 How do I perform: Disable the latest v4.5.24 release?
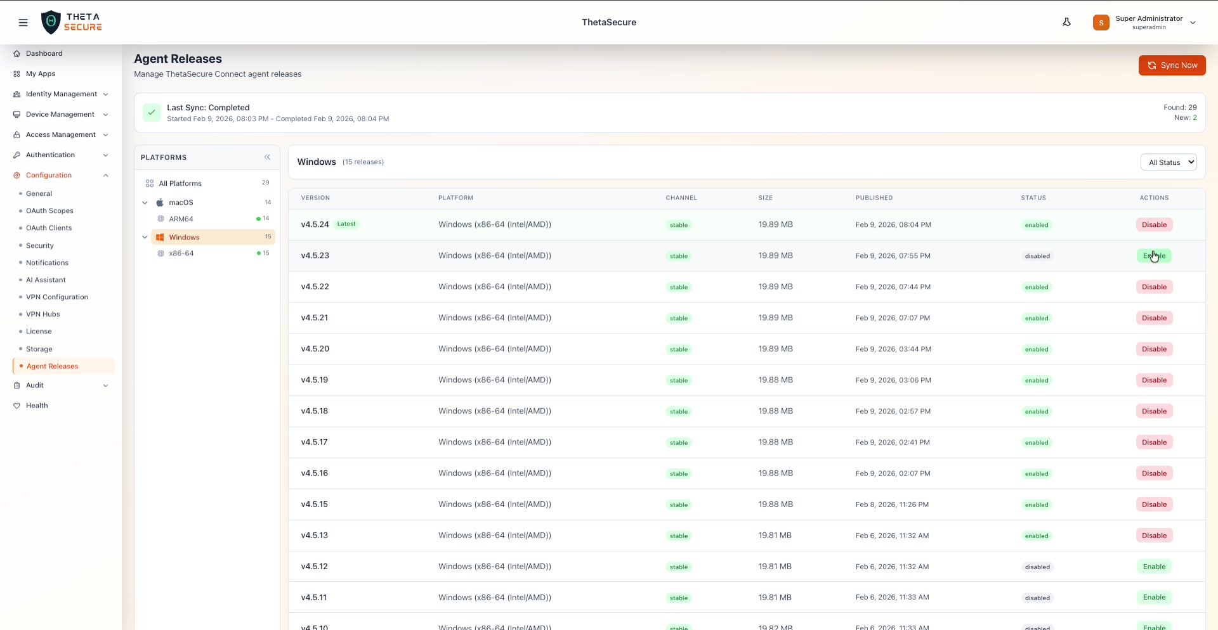coord(1154,224)
